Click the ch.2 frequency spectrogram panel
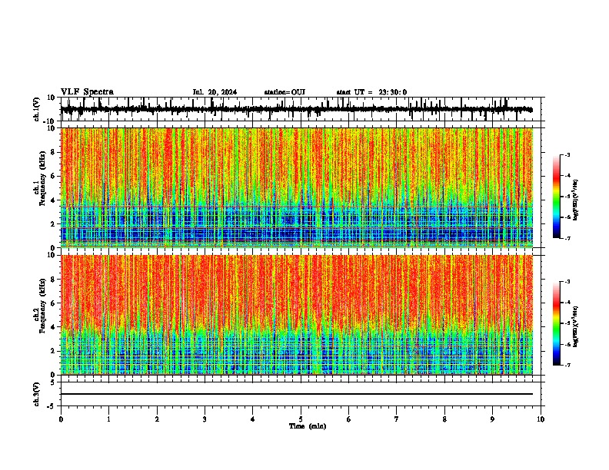609x470 pixels. point(297,315)
